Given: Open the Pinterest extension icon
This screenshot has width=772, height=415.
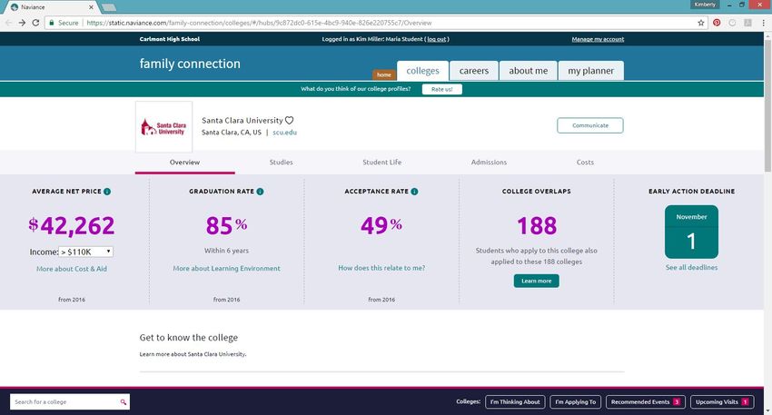Looking at the screenshot, I should [x=717, y=23].
